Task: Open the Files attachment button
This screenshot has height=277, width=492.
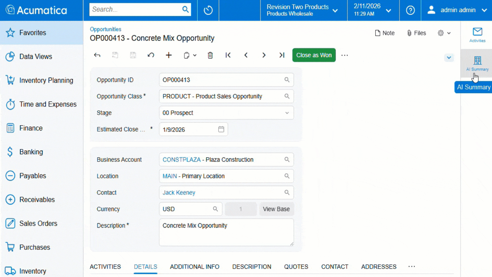Action: click(x=416, y=33)
